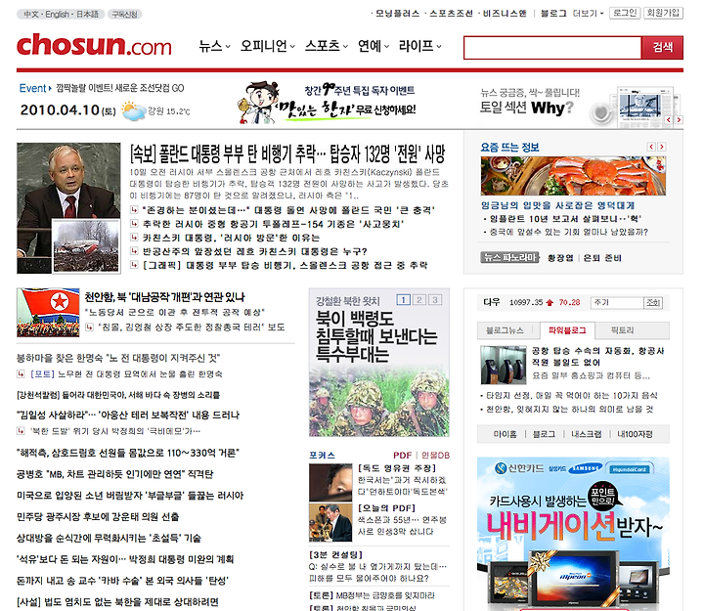Click the Why? banner next arrow
The height and width of the screenshot is (611, 704).
(x=679, y=120)
